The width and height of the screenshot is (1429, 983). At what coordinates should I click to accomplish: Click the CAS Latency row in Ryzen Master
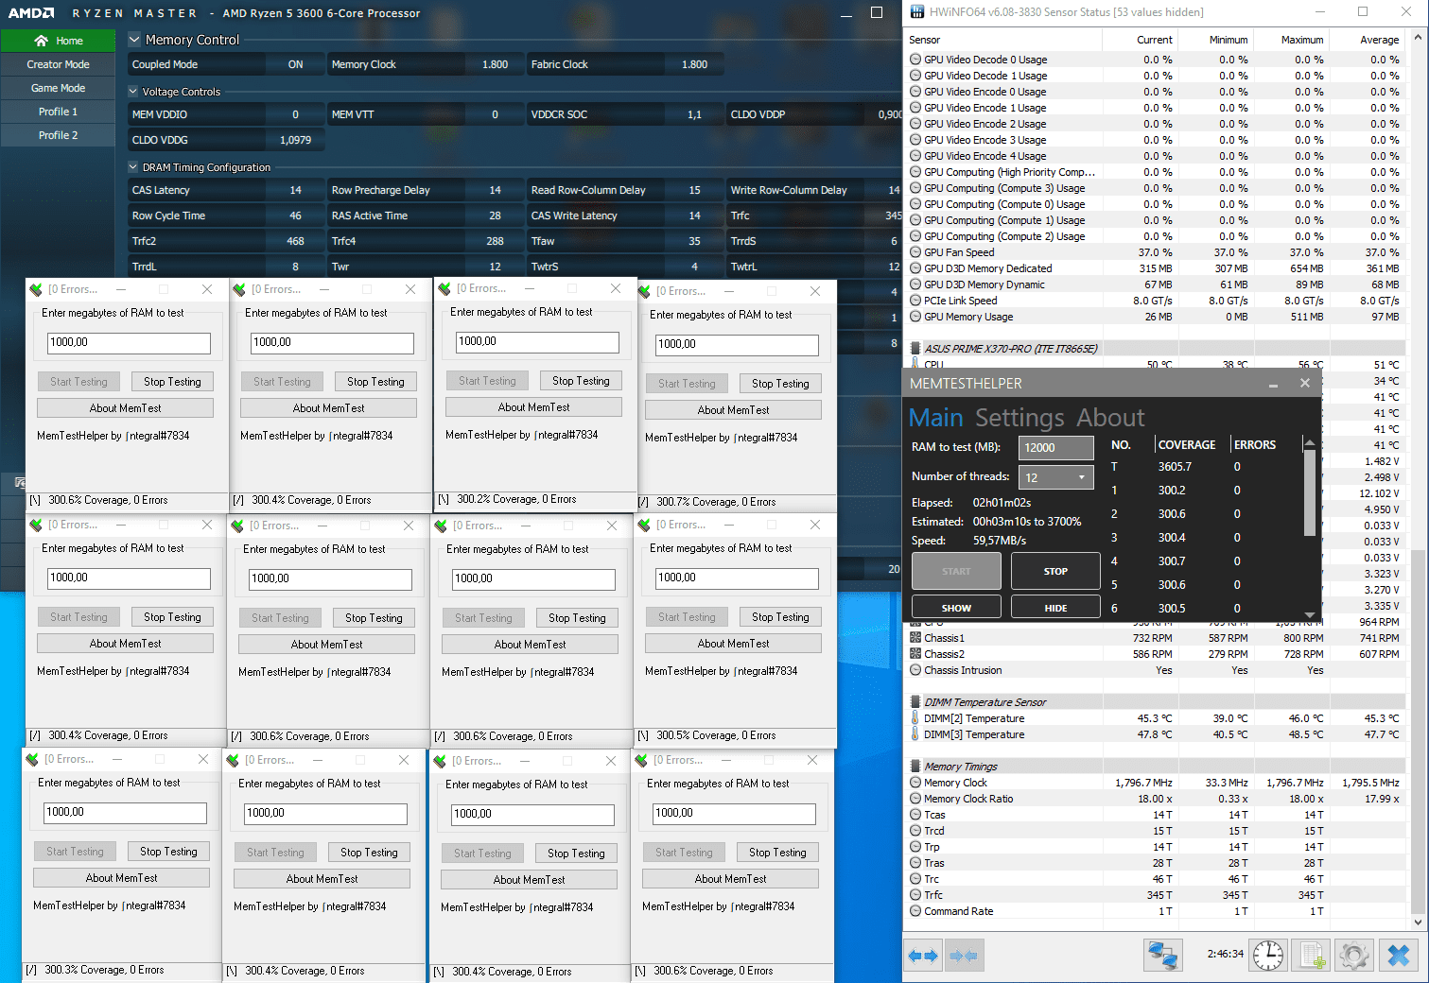click(x=226, y=190)
